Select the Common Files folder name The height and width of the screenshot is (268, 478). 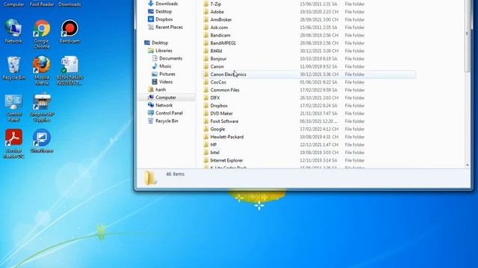[x=225, y=90]
